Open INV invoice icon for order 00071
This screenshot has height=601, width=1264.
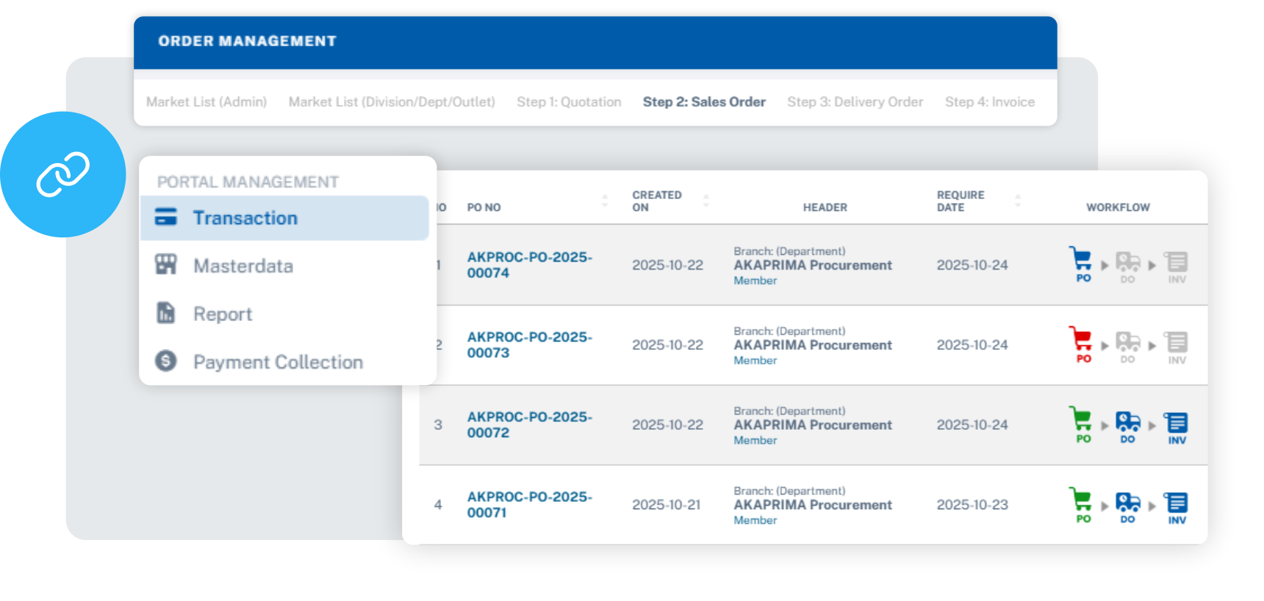[1177, 503]
